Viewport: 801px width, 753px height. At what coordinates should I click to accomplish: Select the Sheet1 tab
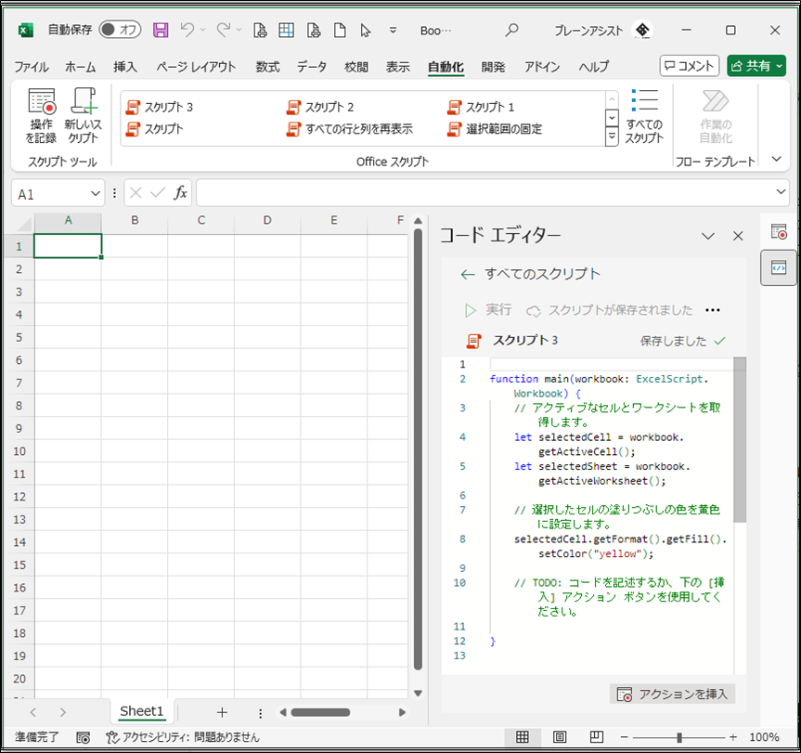point(141,711)
